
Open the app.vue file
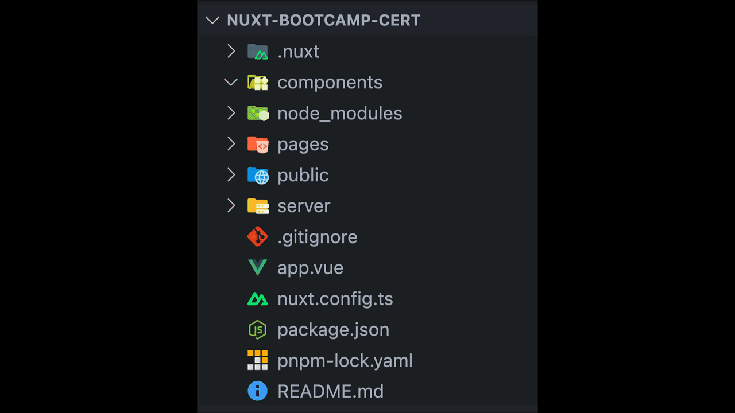pyautogui.click(x=310, y=268)
